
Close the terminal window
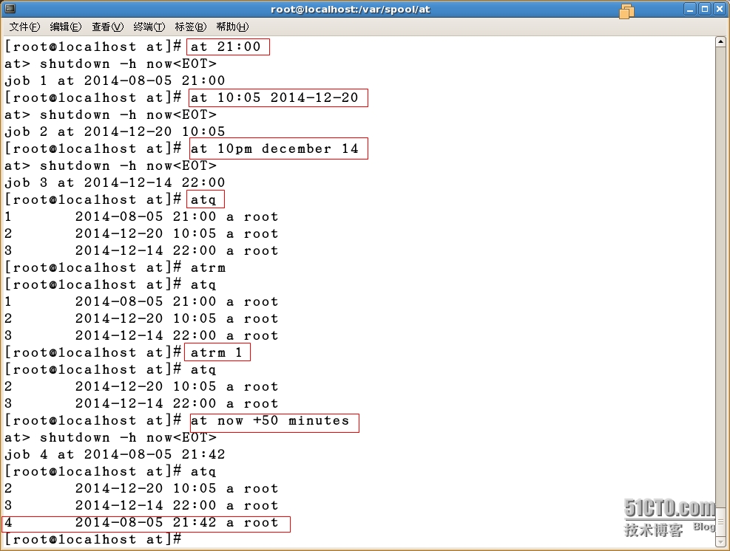[720, 9]
